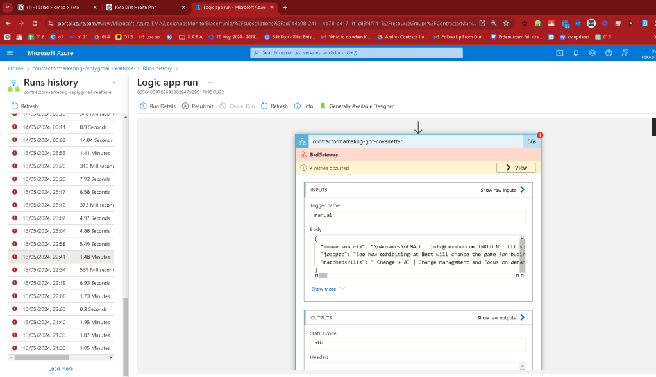
Task: Select the run at 13/05/2024, 22:34
Action: pyautogui.click(x=61, y=269)
